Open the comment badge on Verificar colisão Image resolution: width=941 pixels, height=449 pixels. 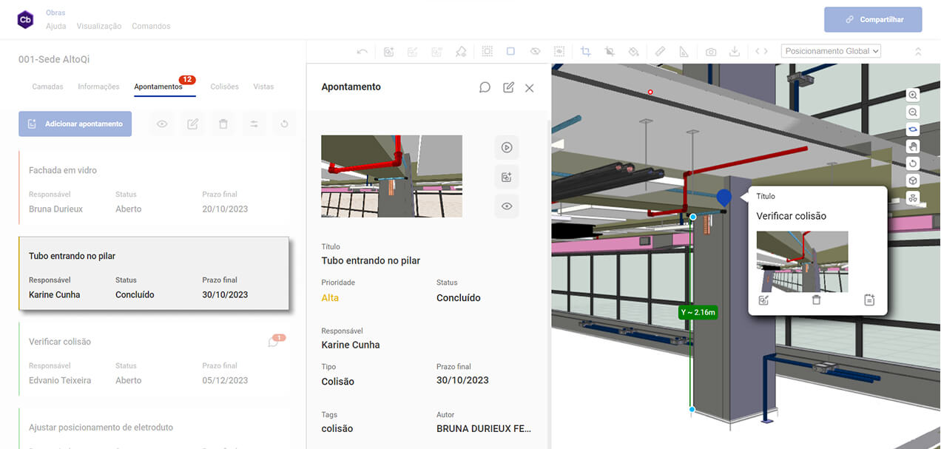tap(275, 341)
